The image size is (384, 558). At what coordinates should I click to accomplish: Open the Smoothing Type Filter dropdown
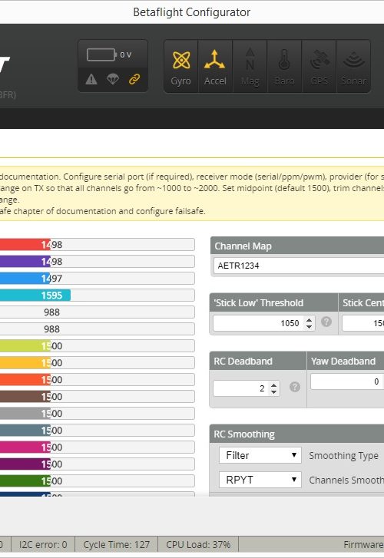[x=260, y=455]
